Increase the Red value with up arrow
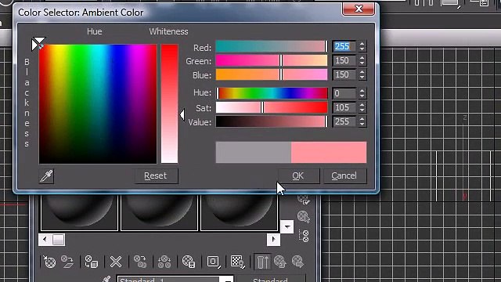Screen dimensions: 501x282 [x=362, y=44]
